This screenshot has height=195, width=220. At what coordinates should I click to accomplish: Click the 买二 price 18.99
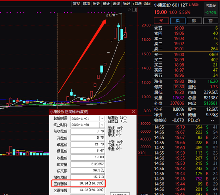179,60
